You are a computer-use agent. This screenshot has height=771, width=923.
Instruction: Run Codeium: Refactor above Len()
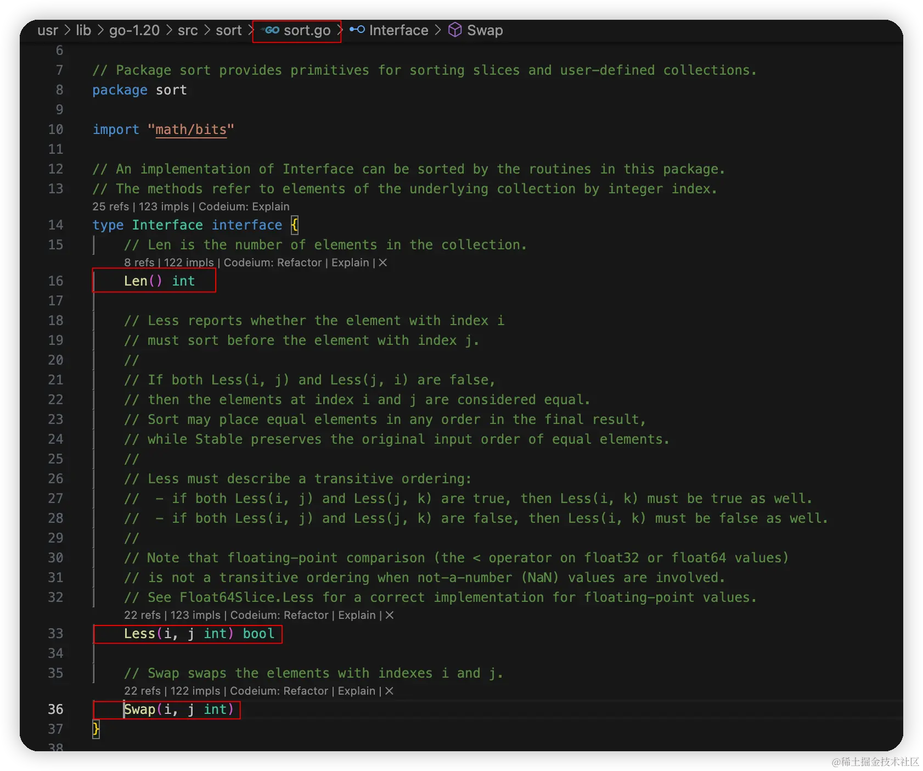[273, 262]
